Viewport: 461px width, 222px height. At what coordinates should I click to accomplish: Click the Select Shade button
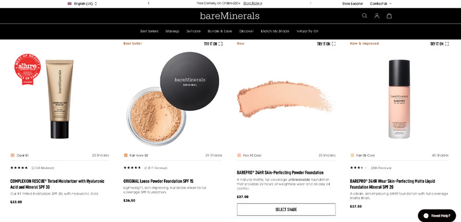click(x=286, y=209)
